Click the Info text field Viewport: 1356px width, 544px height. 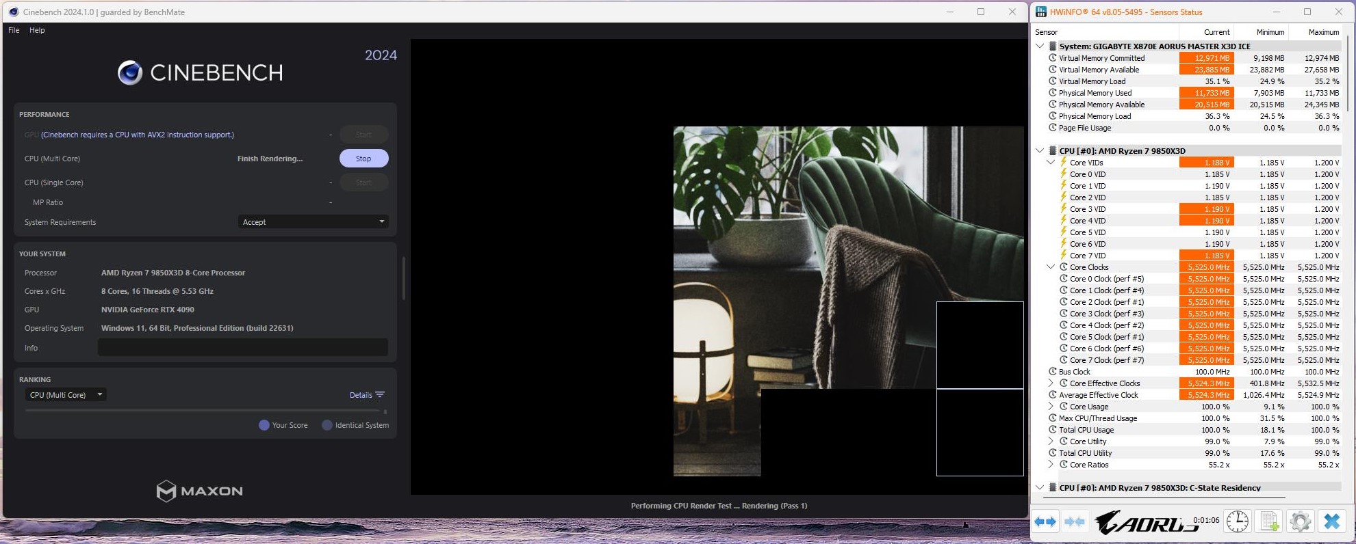pos(242,348)
